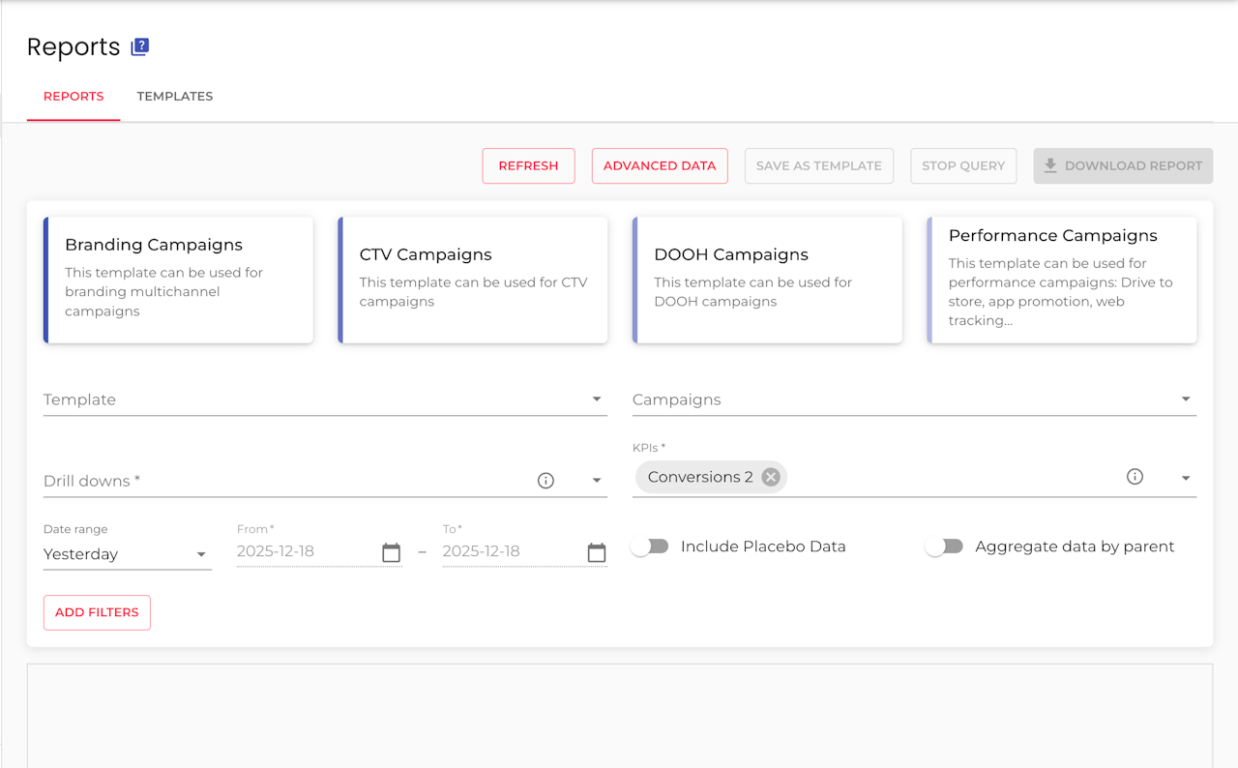Open the From date calendar picker
This screenshot has height=768, width=1238.
391,552
